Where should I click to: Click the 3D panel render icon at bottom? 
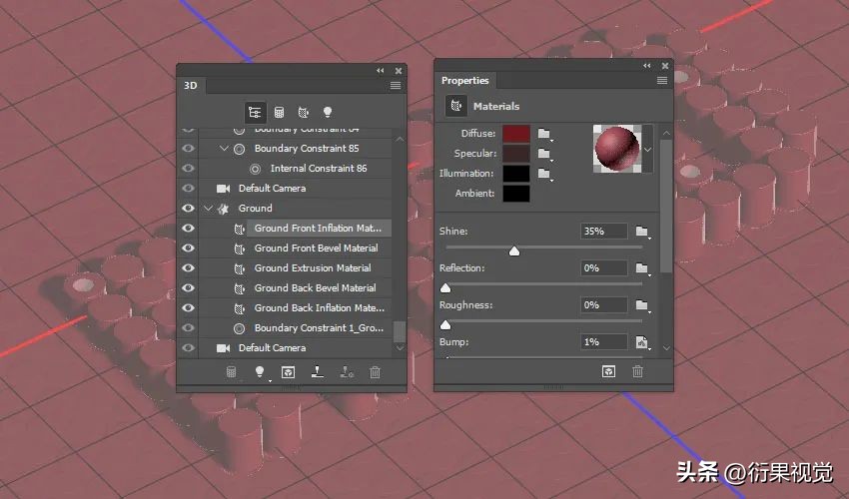point(231,372)
